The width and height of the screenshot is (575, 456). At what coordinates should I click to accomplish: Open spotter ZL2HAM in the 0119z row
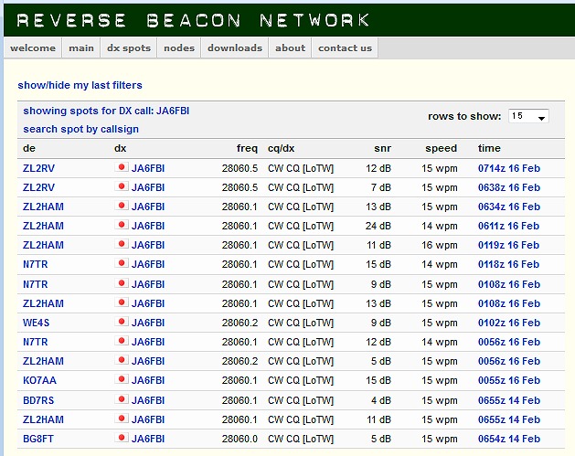coord(43,245)
